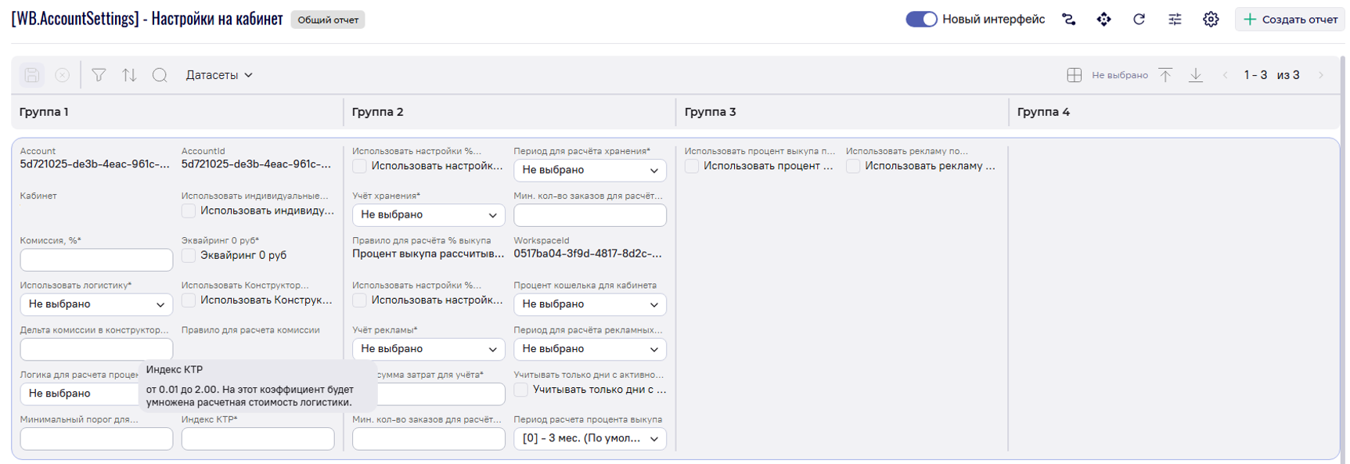Tick the Учитывать только дни checkbox
The height and width of the screenshot is (464, 1350).
click(x=521, y=390)
